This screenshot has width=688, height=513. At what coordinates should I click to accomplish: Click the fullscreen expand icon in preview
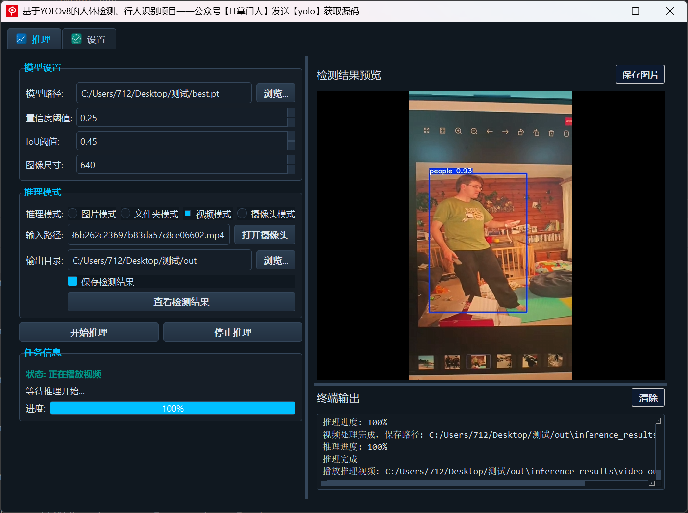point(427,131)
